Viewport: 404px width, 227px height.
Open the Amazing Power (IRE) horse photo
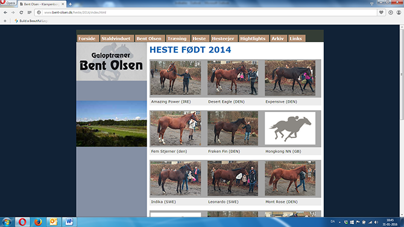(x=175, y=78)
